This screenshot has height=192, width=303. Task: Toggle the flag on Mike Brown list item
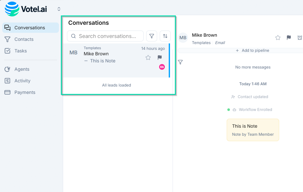160,58
